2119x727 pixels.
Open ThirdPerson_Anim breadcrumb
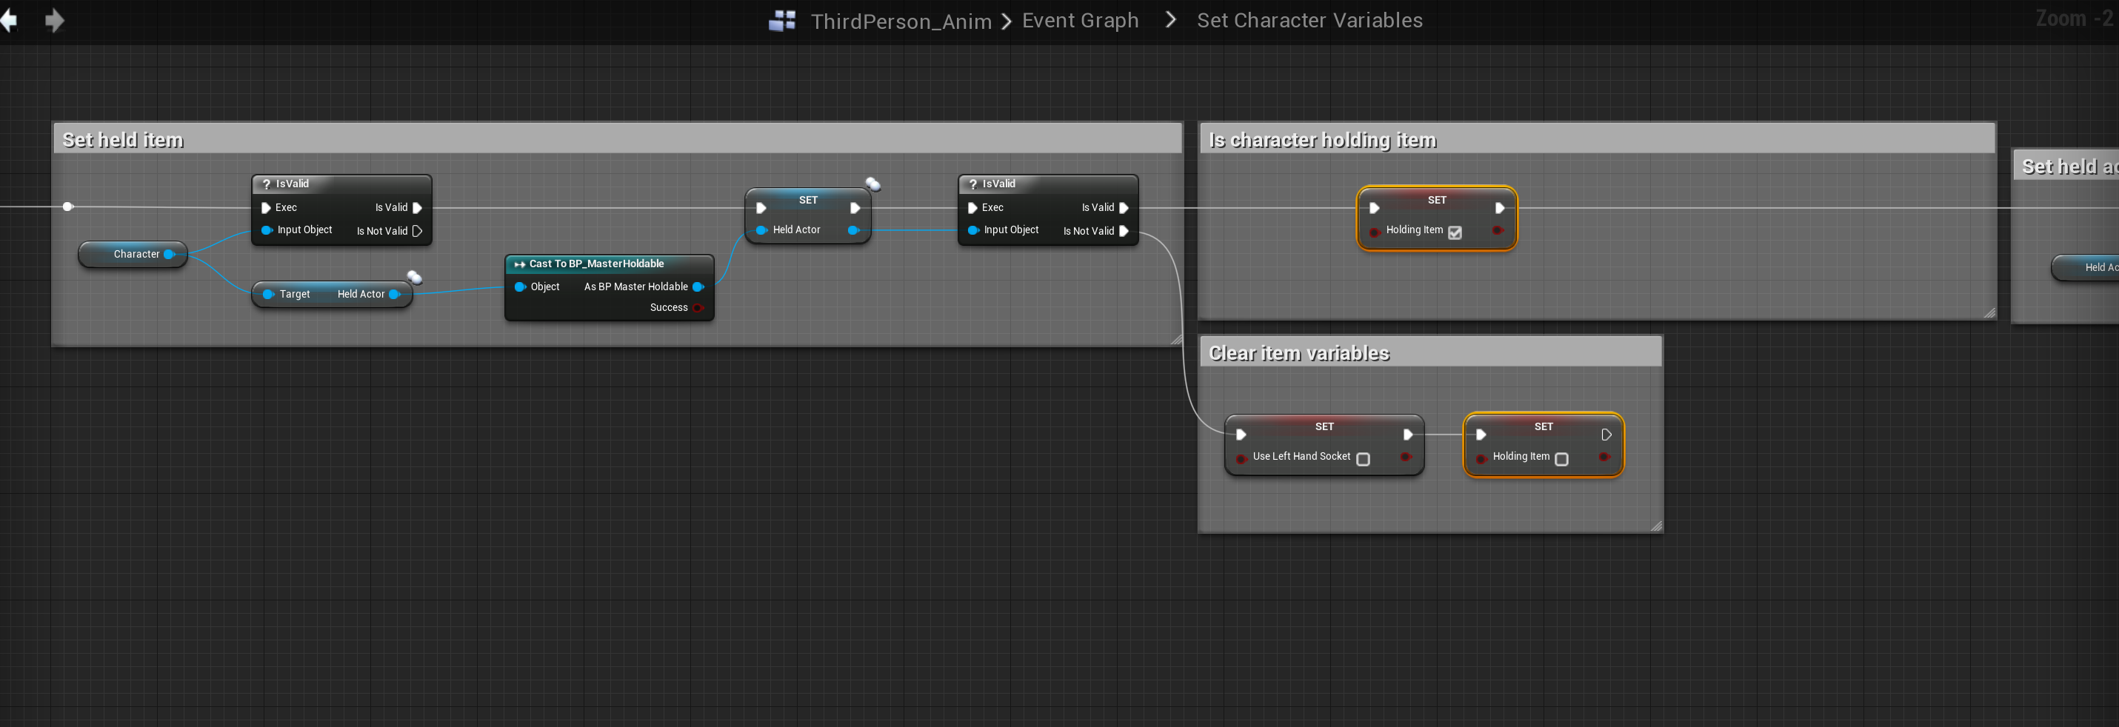tap(901, 21)
